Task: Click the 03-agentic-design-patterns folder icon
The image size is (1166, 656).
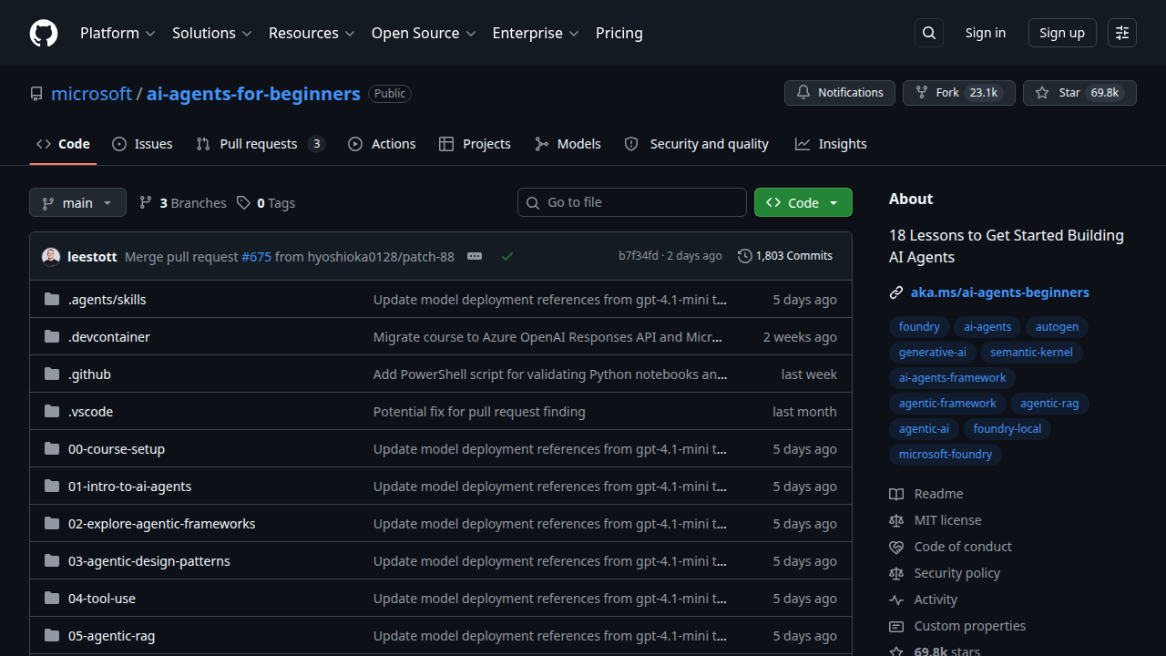Action: 52,560
